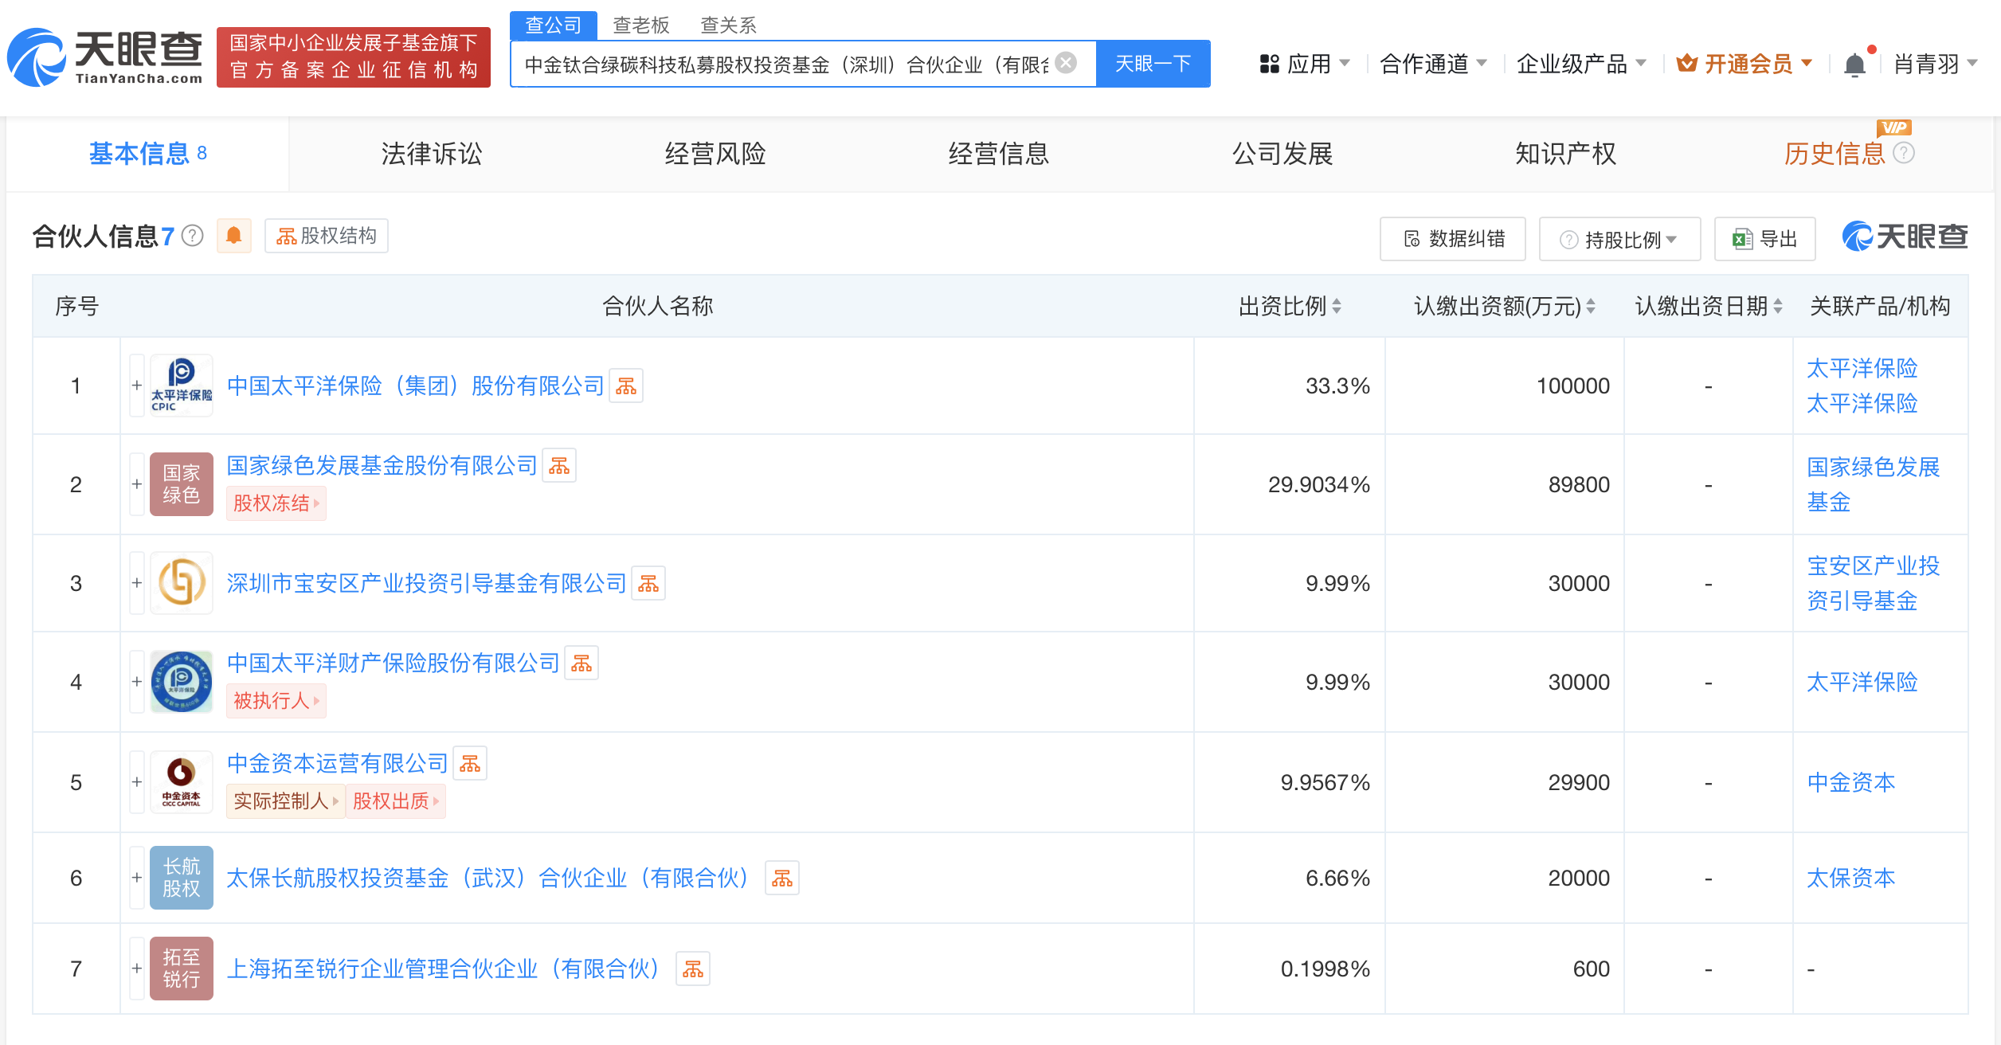Screen dimensions: 2001x1045
Task: Select the 查老板 search mode
Action: coord(640,25)
